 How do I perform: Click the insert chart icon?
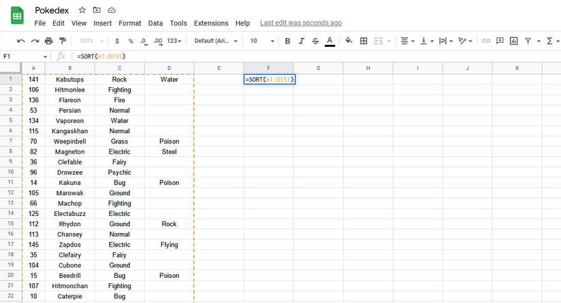point(513,41)
